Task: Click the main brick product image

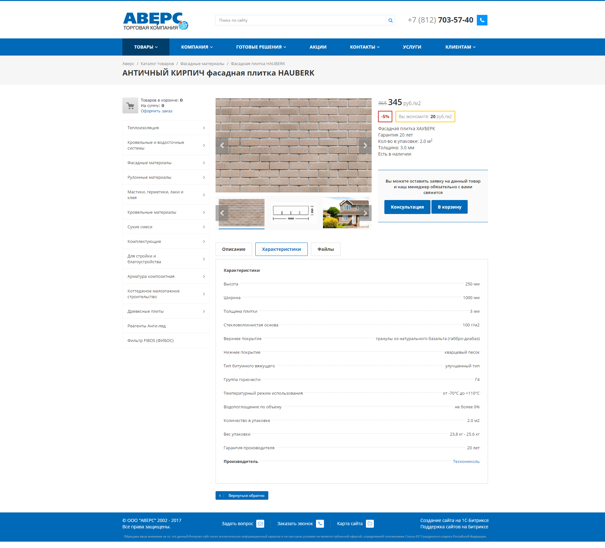Action: pos(293,145)
